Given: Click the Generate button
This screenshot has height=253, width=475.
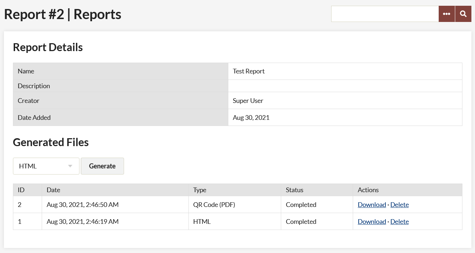Looking at the screenshot, I should [102, 166].
